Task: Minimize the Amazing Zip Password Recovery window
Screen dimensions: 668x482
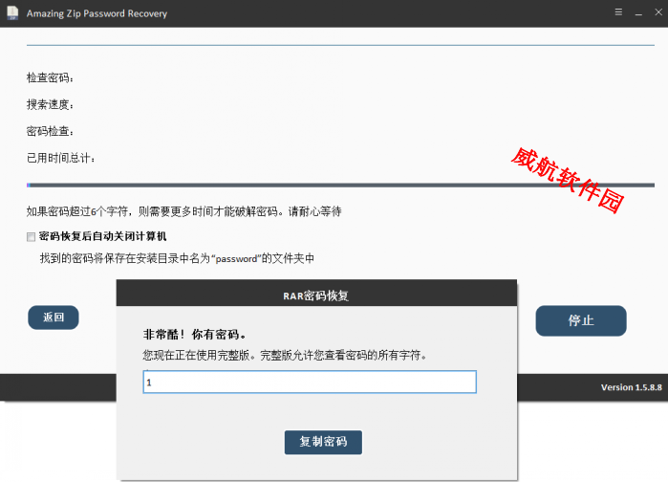Action: (638, 13)
